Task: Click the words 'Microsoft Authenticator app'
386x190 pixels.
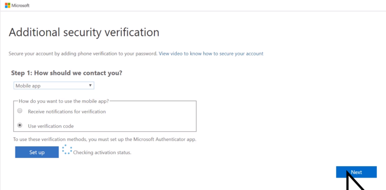Action: [165, 139]
